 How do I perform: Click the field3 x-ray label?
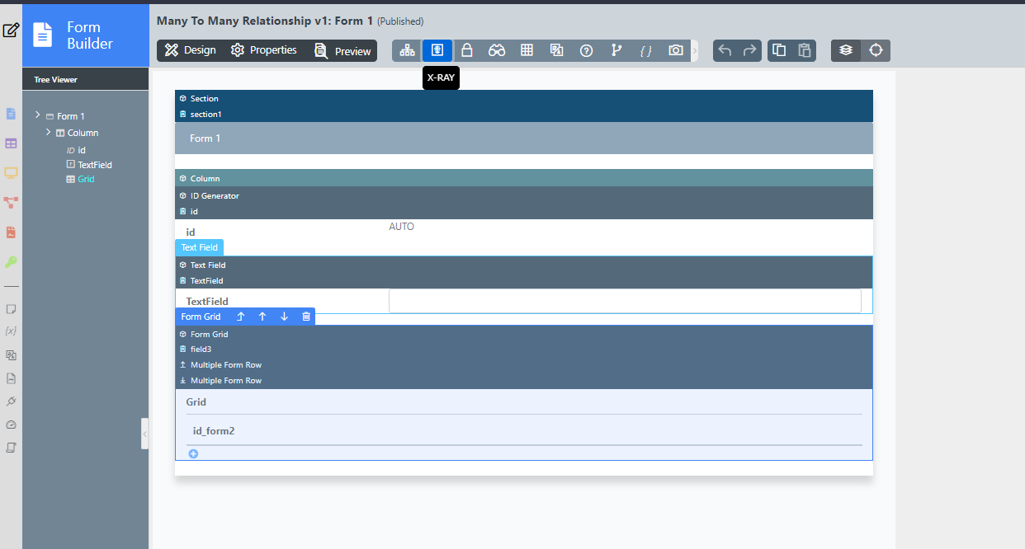tap(201, 350)
